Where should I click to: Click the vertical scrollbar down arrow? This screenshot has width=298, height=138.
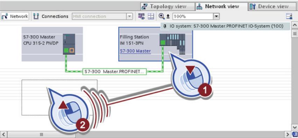(x=295, y=128)
